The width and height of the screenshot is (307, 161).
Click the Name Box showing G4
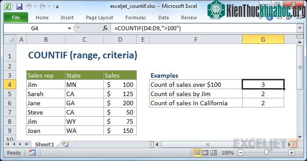click(x=35, y=29)
